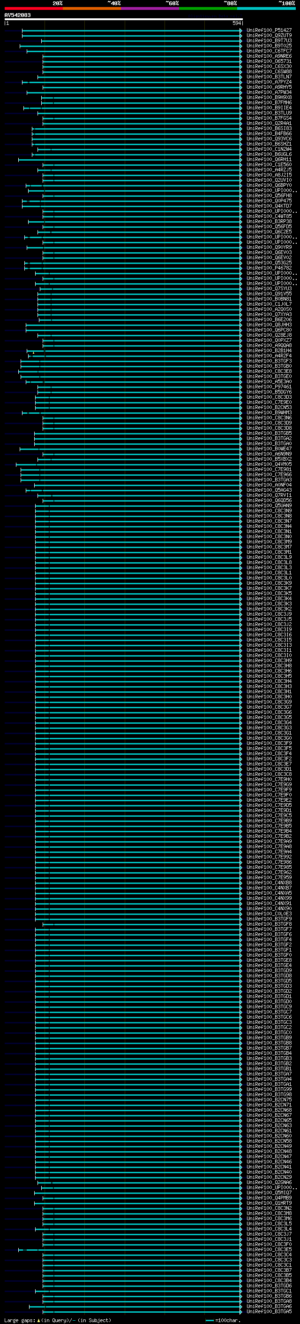This screenshot has height=1324, width=300.
Task: Select hit UniRef100_A7PYZ4
Action: click(x=269, y=82)
